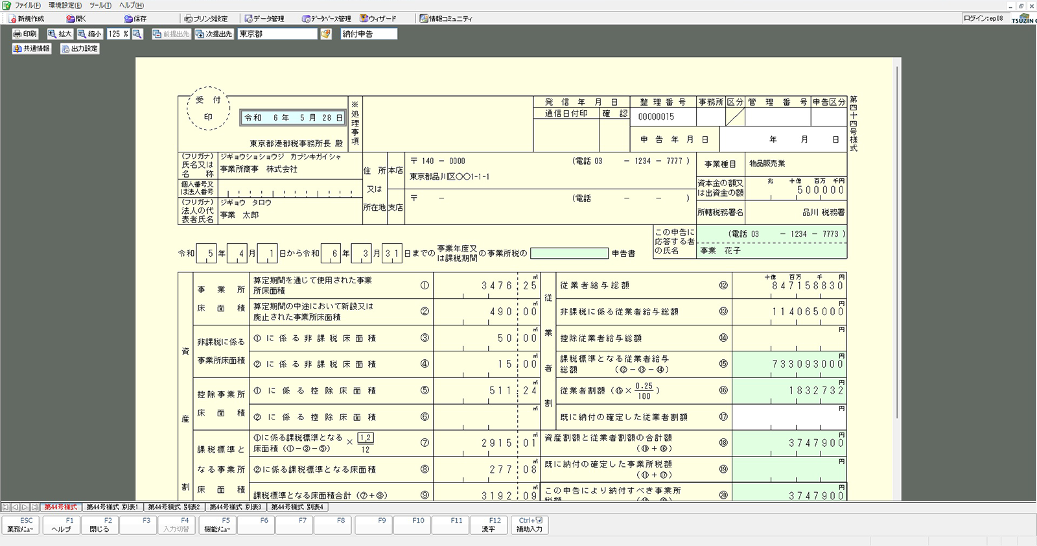Switch to 第44号様式 別表1 tab
The image size is (1037, 546).
(112, 507)
